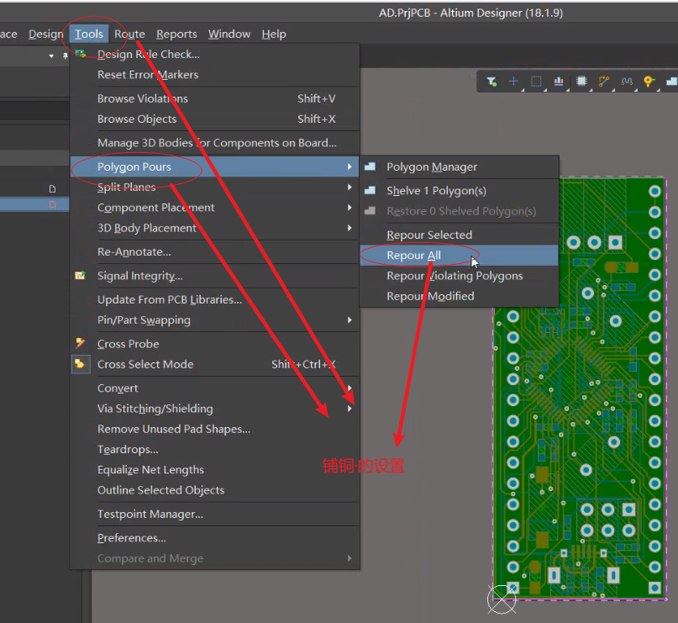
Task: Select the dotted rectangle selection tool
Action: [536, 82]
